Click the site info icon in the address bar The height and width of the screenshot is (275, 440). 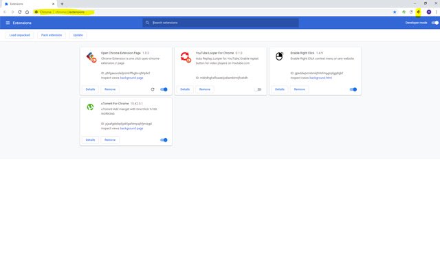(x=36, y=12)
